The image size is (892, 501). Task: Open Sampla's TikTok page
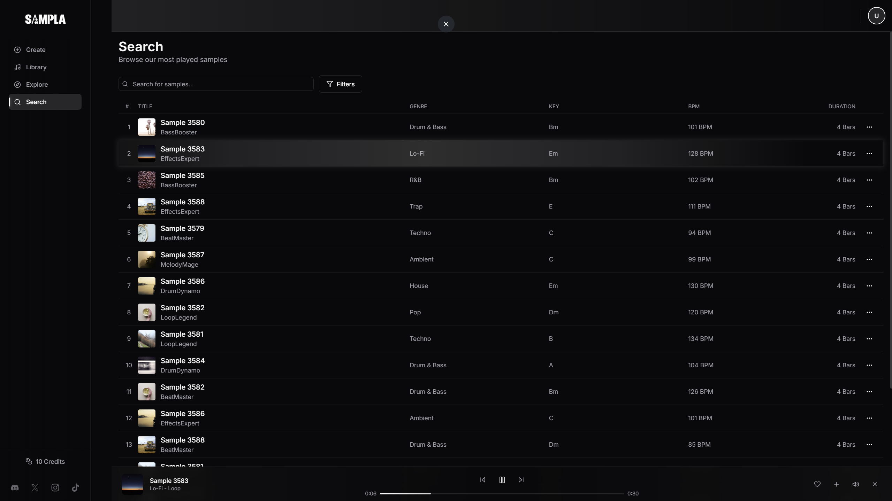click(75, 487)
